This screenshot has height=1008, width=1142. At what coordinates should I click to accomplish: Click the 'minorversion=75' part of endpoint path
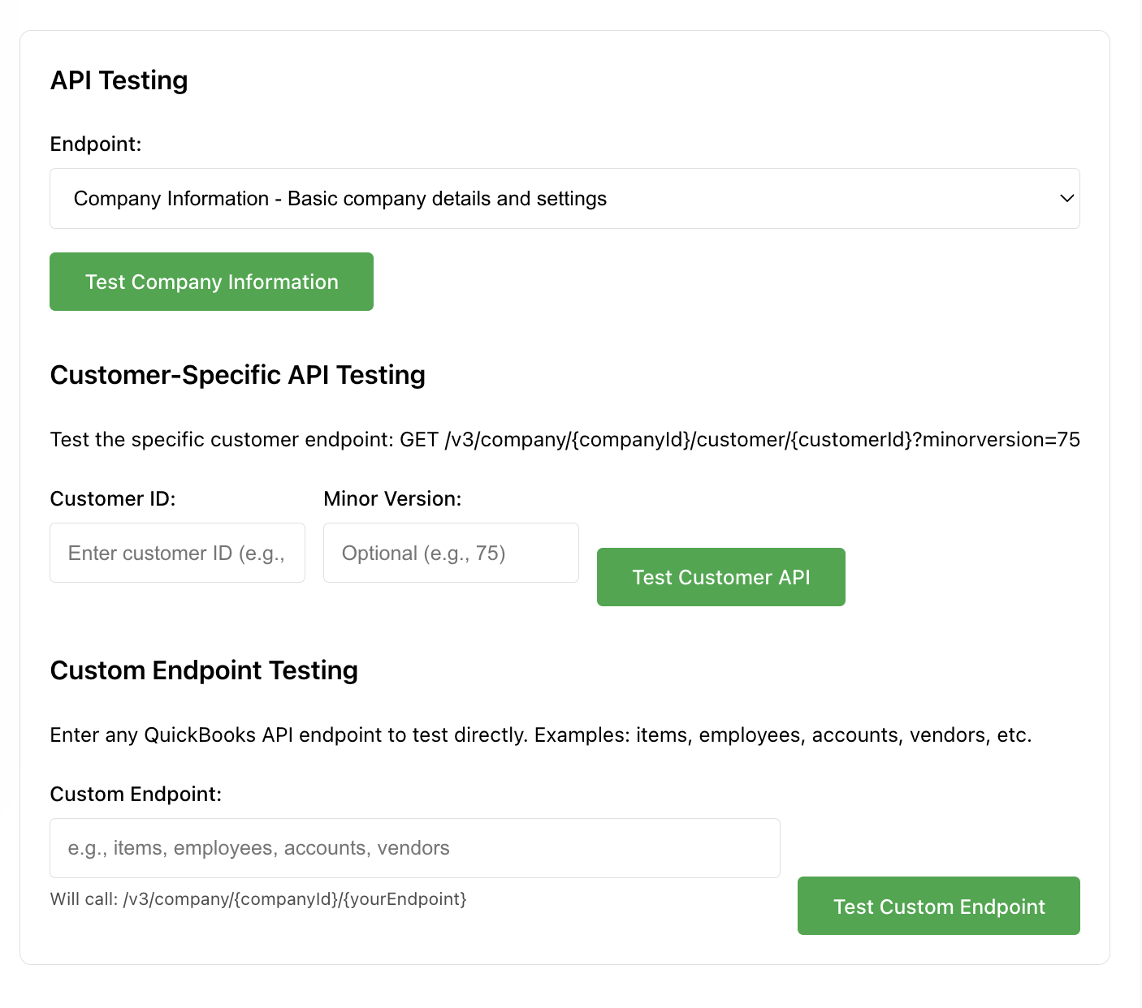[1001, 440]
